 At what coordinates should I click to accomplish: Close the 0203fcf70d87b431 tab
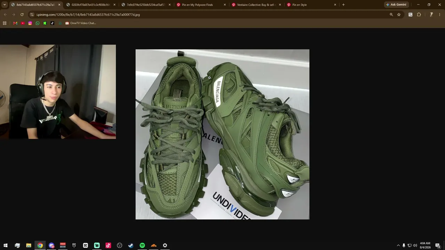pyautogui.click(x=114, y=5)
